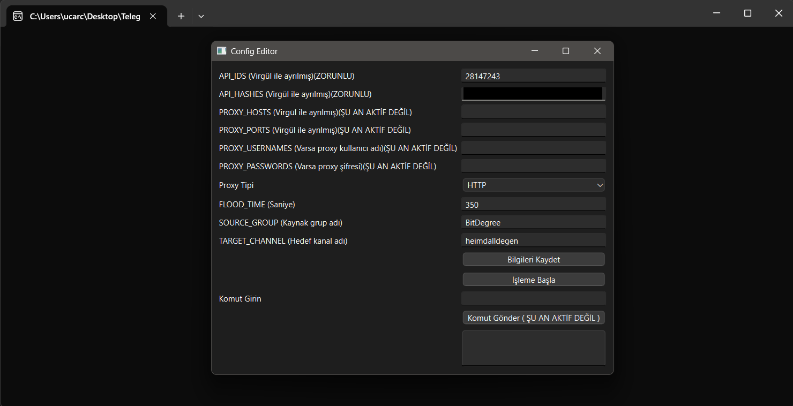Close the terminal tab
This screenshot has width=793, height=406.
(x=153, y=16)
